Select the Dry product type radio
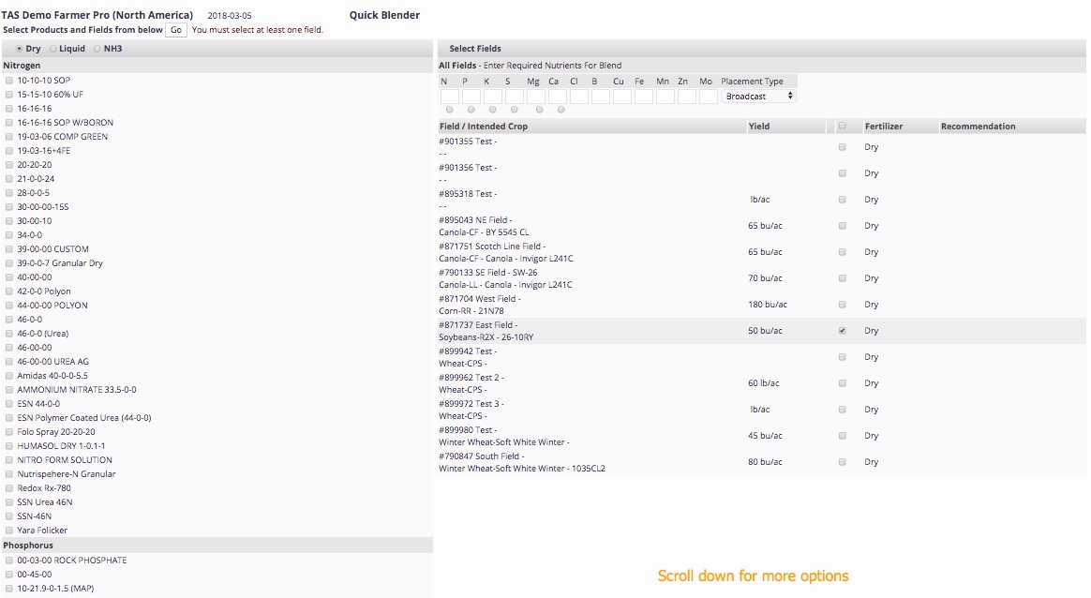This screenshot has height=598, width=1091. coord(20,49)
